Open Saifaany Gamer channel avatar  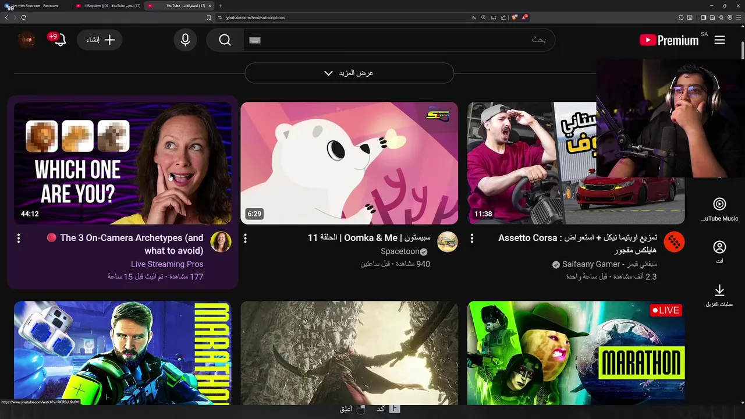(x=674, y=242)
